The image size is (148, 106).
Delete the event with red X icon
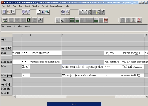106,20
